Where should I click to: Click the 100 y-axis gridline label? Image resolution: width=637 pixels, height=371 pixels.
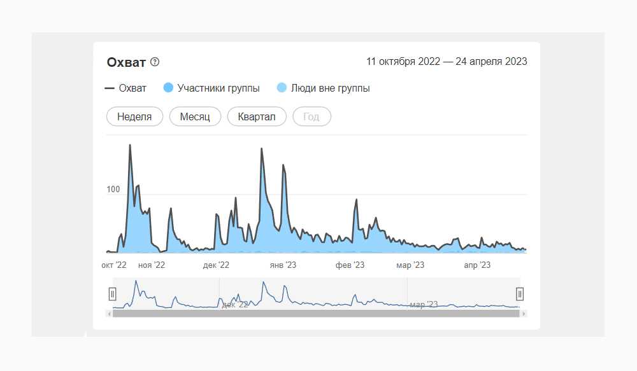pyautogui.click(x=113, y=190)
